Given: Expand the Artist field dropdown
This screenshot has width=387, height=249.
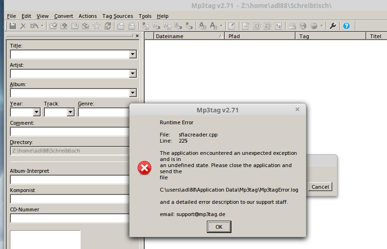Looking at the screenshot, I should point(132,73).
